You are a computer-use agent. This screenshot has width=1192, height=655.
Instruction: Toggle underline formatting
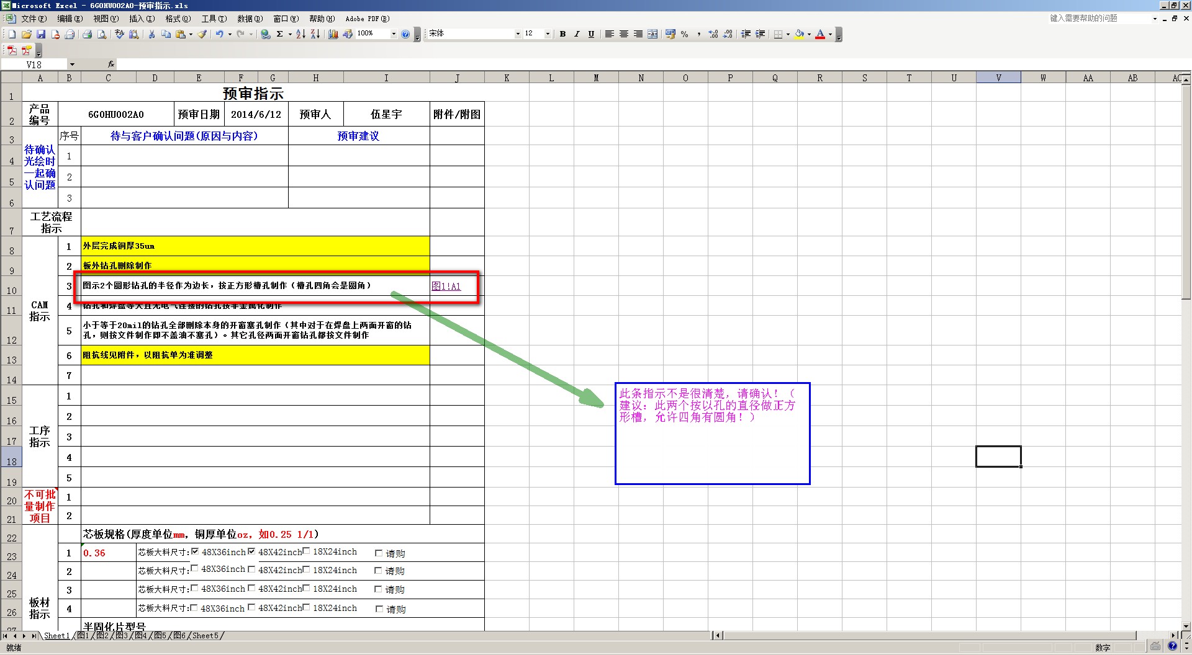[591, 34]
